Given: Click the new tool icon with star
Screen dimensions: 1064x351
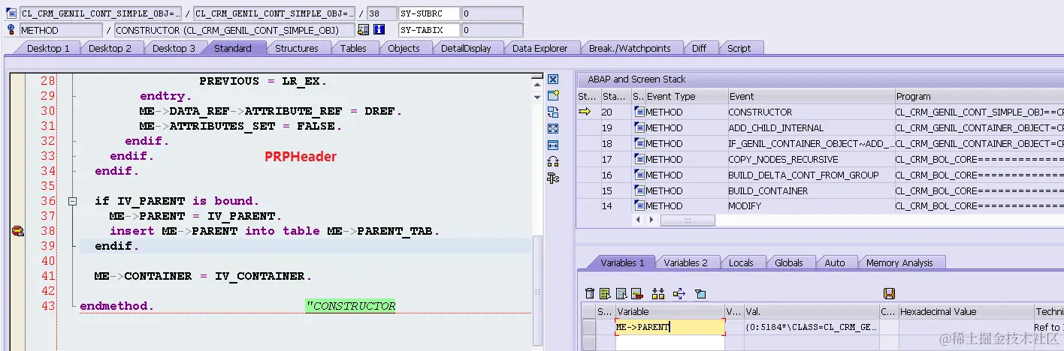Looking at the screenshot, I should pos(553,95).
